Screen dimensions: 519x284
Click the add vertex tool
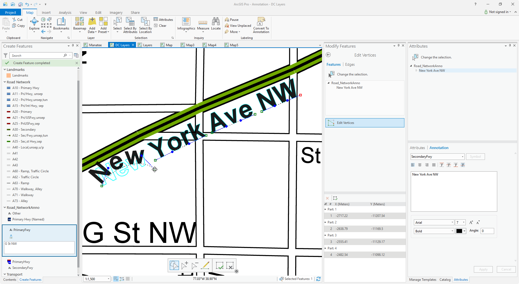185,265
